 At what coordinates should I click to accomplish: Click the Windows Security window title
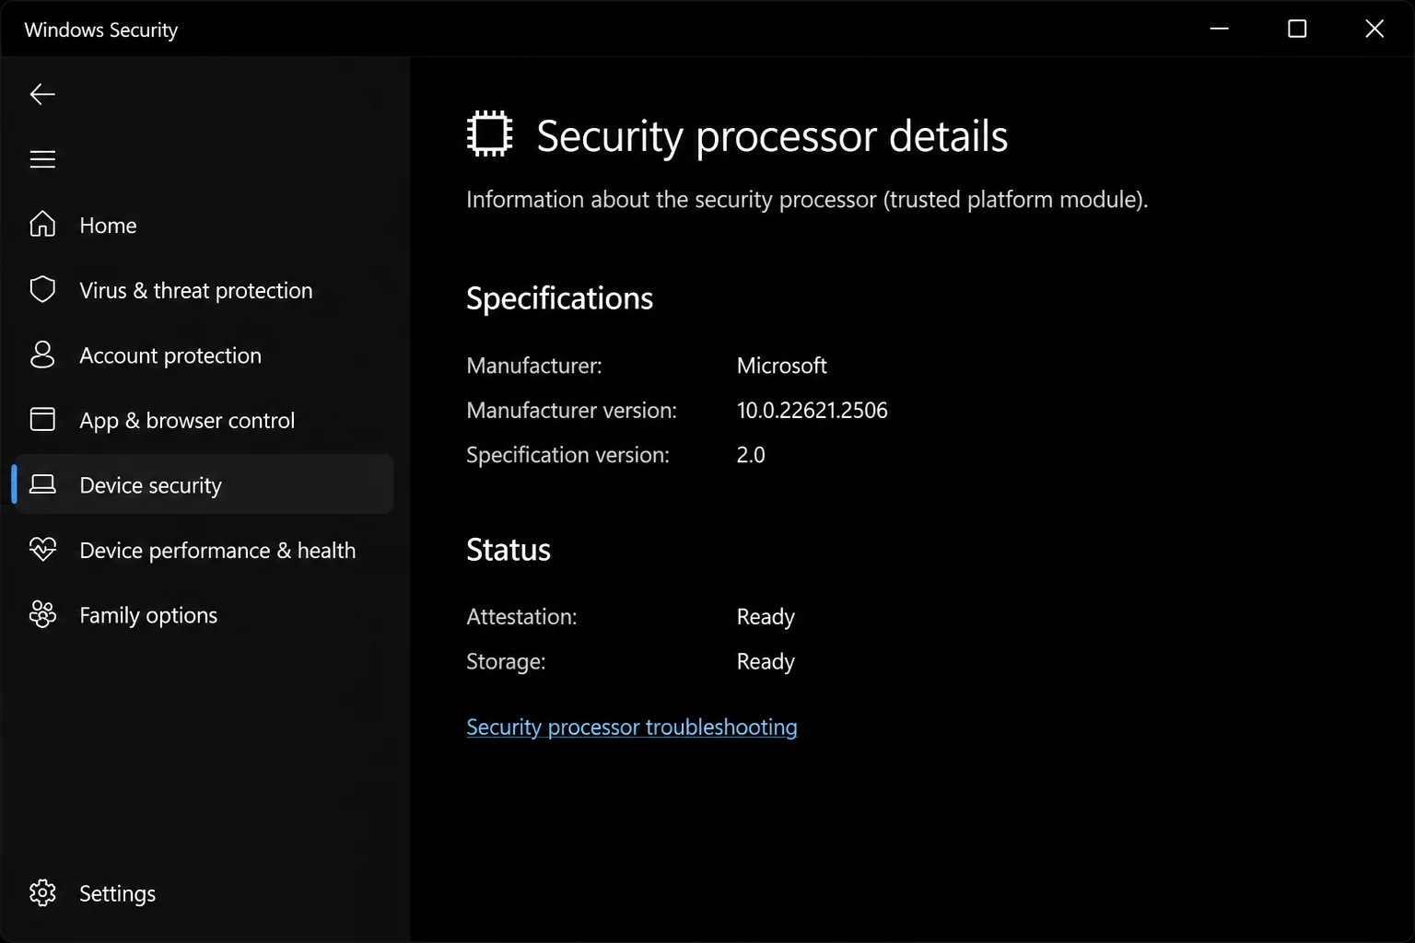[101, 29]
